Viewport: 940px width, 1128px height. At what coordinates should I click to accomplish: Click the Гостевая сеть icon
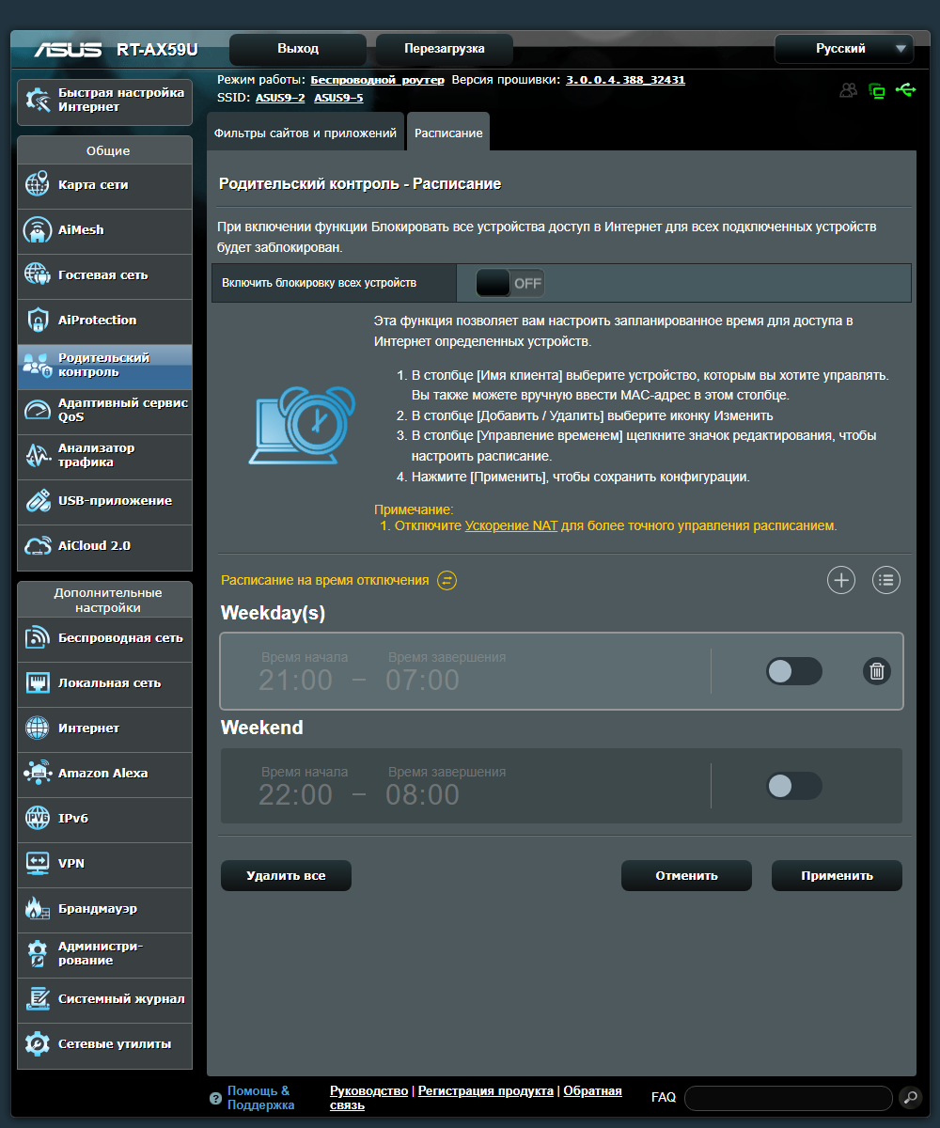38,274
